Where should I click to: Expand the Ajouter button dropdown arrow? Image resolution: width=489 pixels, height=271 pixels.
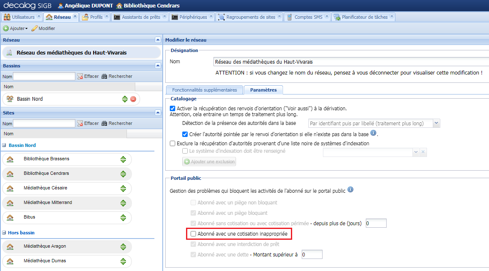coord(25,28)
